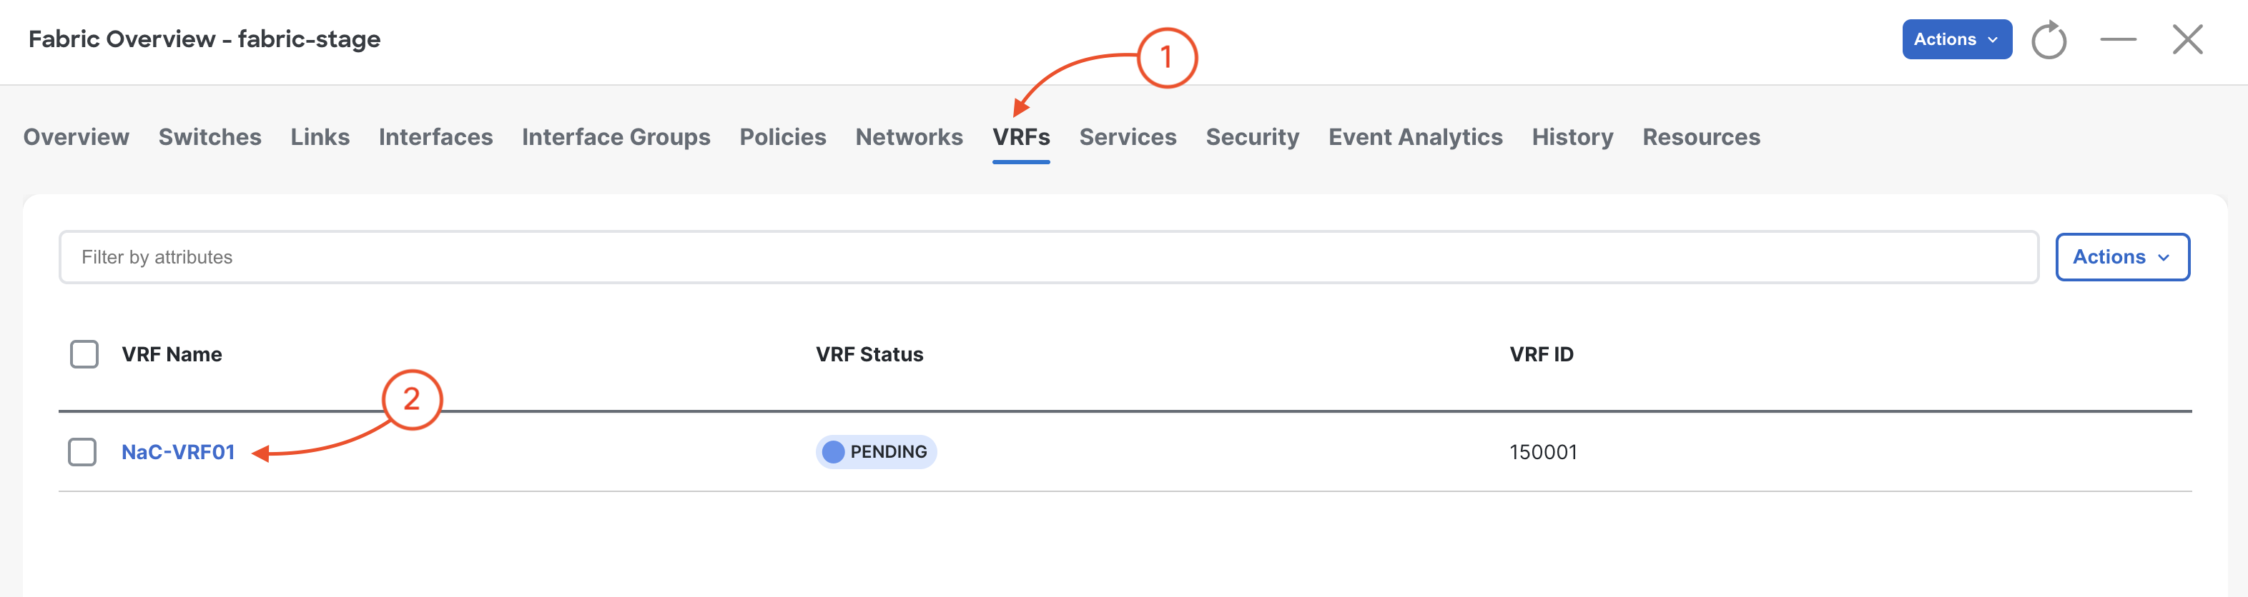Image resolution: width=2248 pixels, height=597 pixels.
Task: Sort by VRF ID column header
Action: pyautogui.click(x=1541, y=353)
